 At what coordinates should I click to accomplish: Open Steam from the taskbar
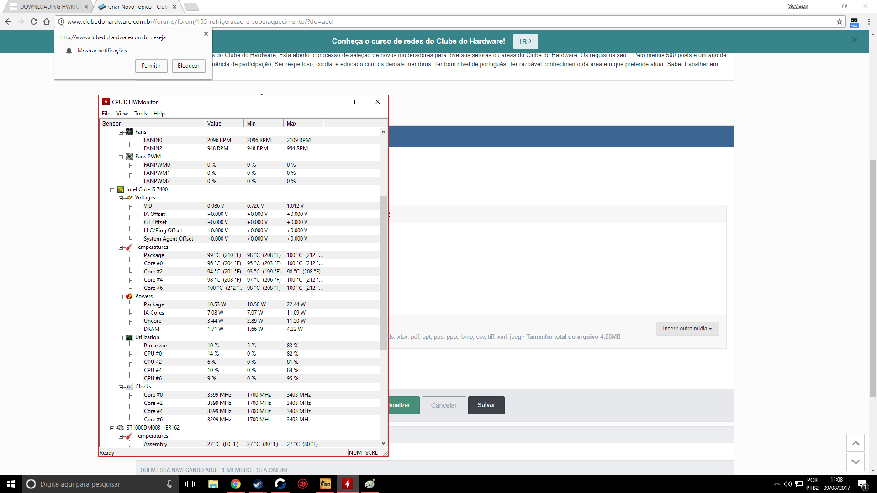258,484
